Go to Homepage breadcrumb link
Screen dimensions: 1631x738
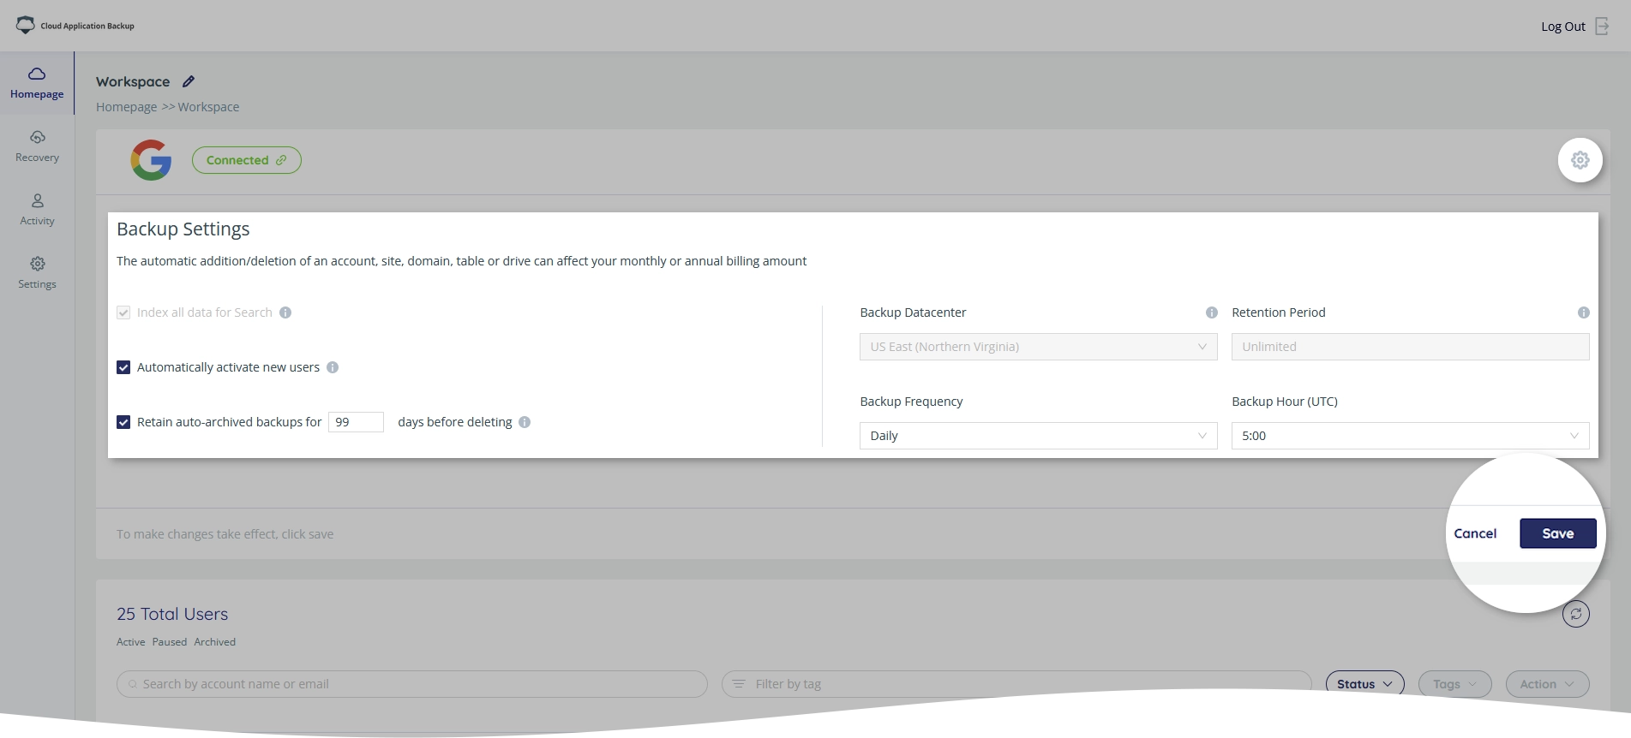click(126, 107)
